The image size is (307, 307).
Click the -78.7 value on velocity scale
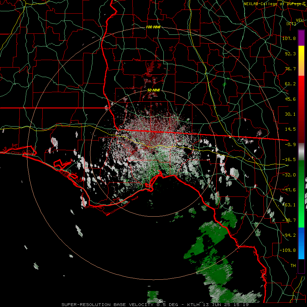click(x=289, y=220)
